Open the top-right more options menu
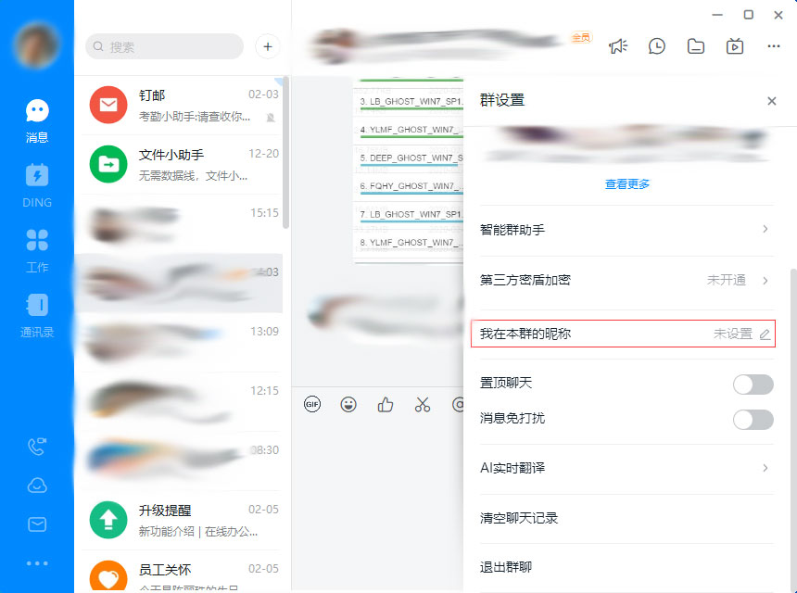Screen dimensions: 797x593 [x=774, y=45]
